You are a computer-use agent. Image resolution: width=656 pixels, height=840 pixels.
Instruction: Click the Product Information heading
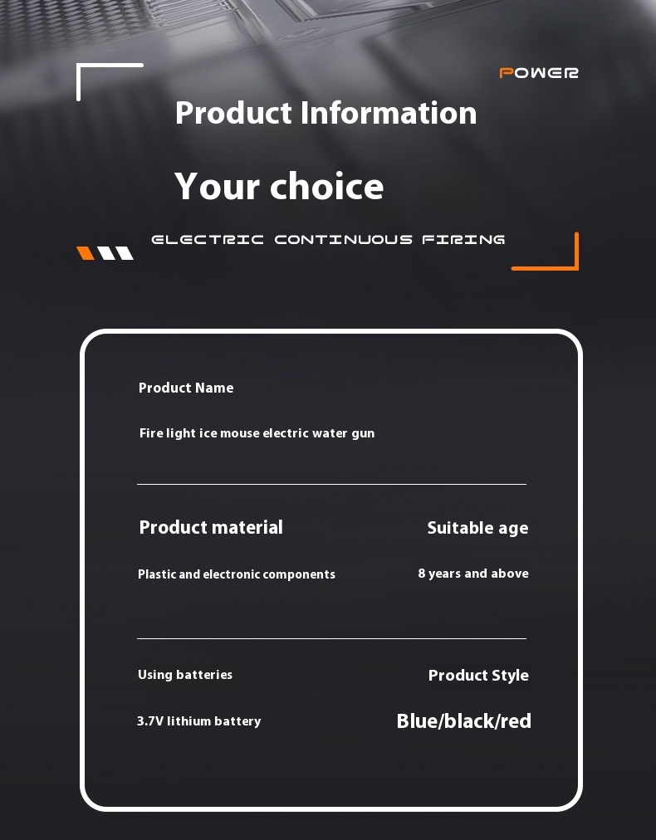point(326,113)
